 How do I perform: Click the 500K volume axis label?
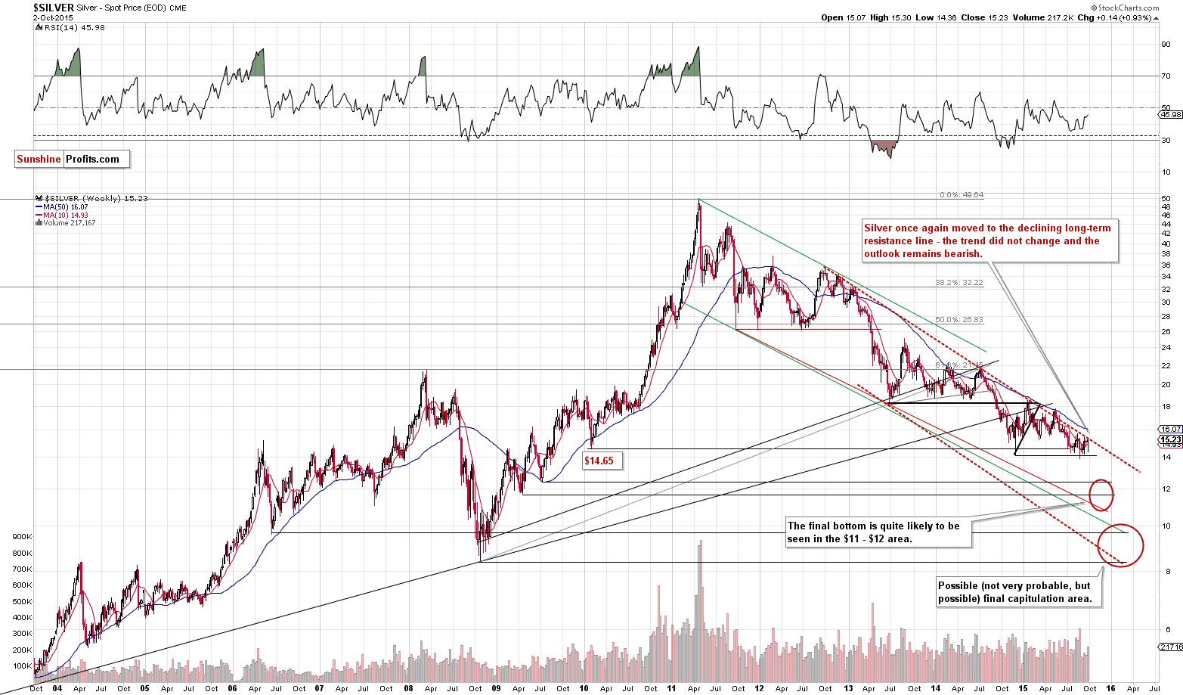coord(23,602)
